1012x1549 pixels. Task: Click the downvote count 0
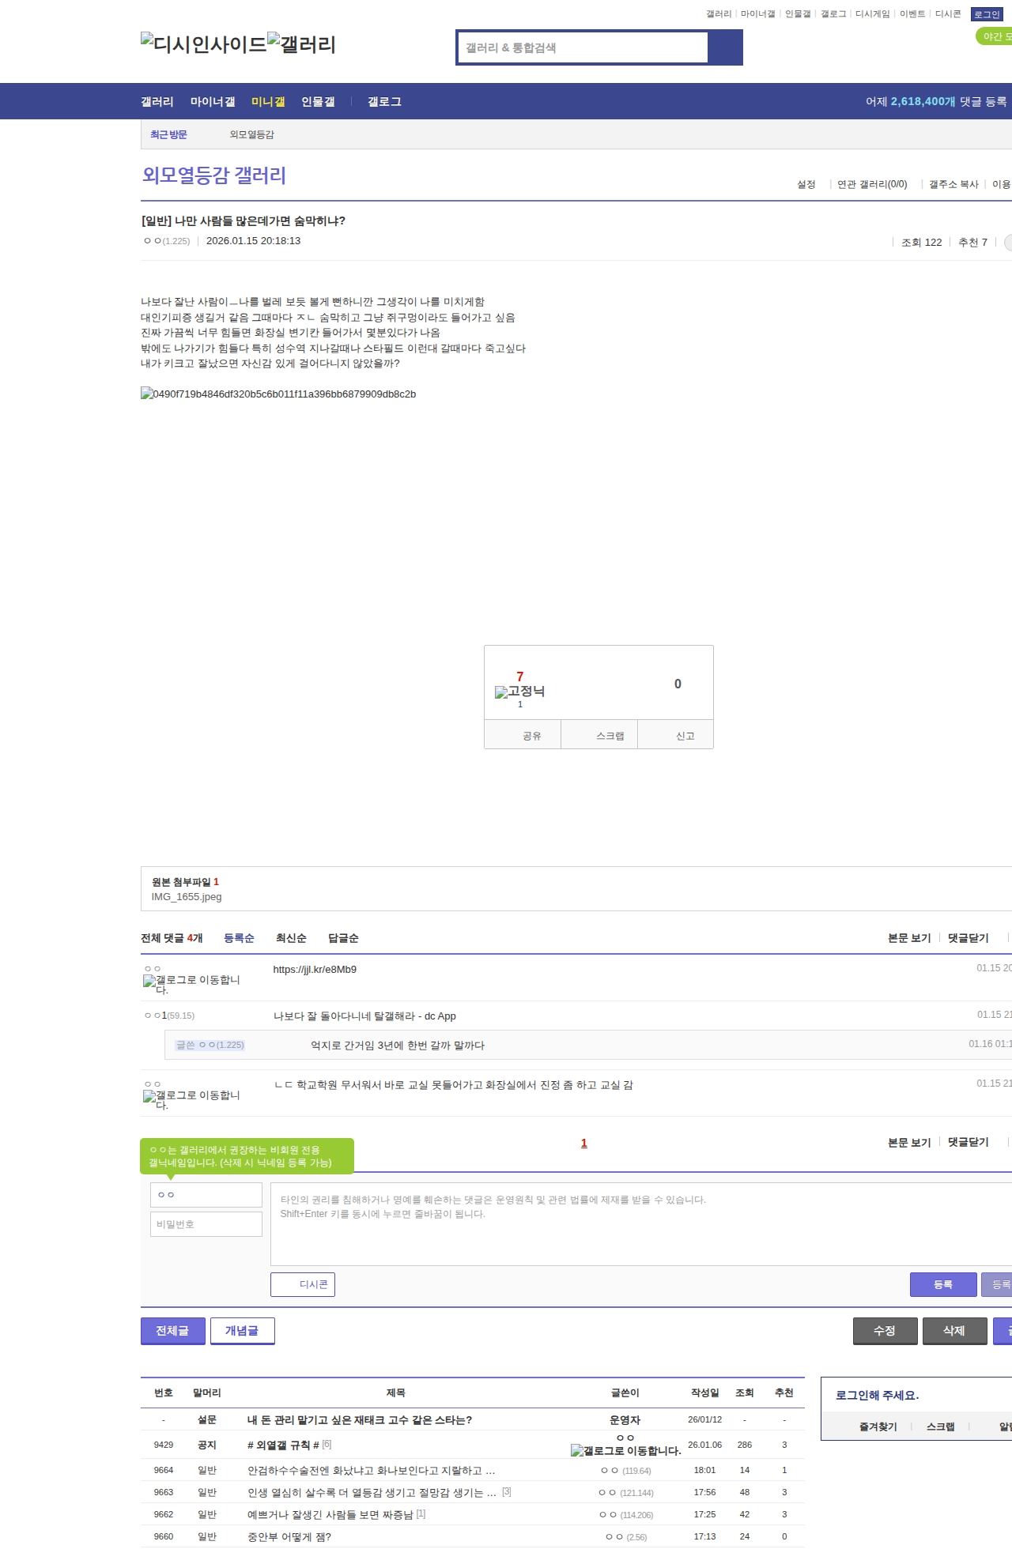(x=677, y=684)
